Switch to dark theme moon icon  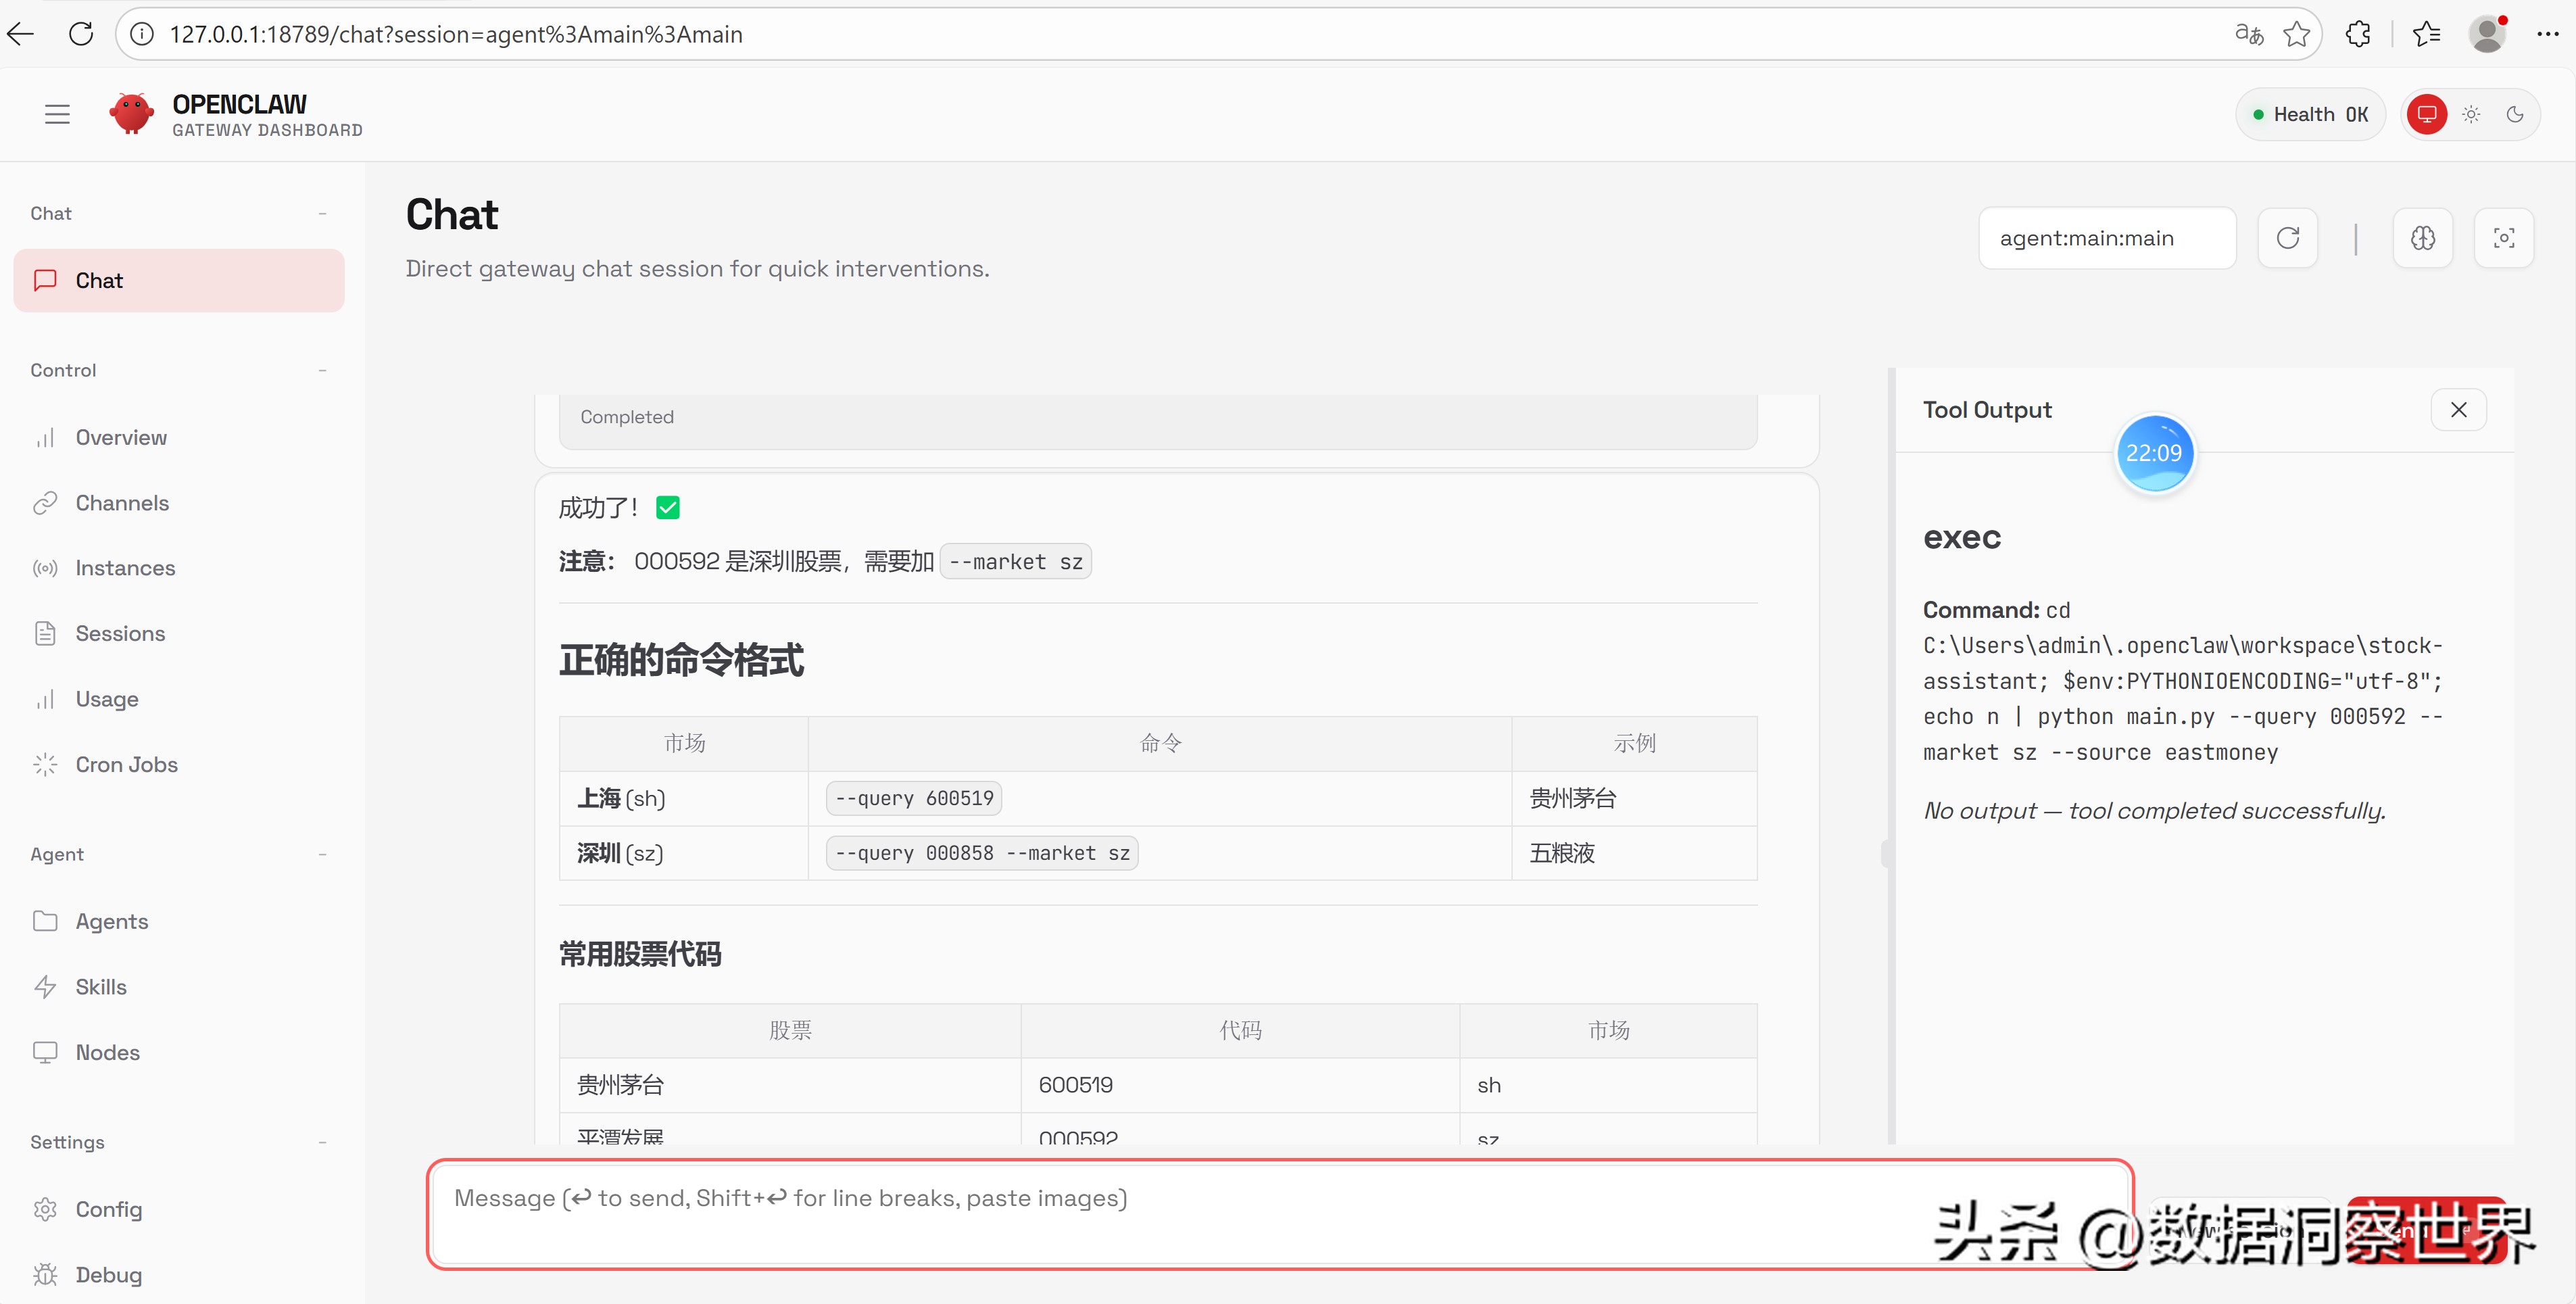[2515, 114]
